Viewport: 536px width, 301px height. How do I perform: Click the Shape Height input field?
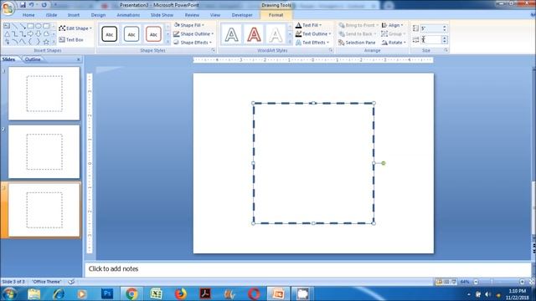(430, 28)
